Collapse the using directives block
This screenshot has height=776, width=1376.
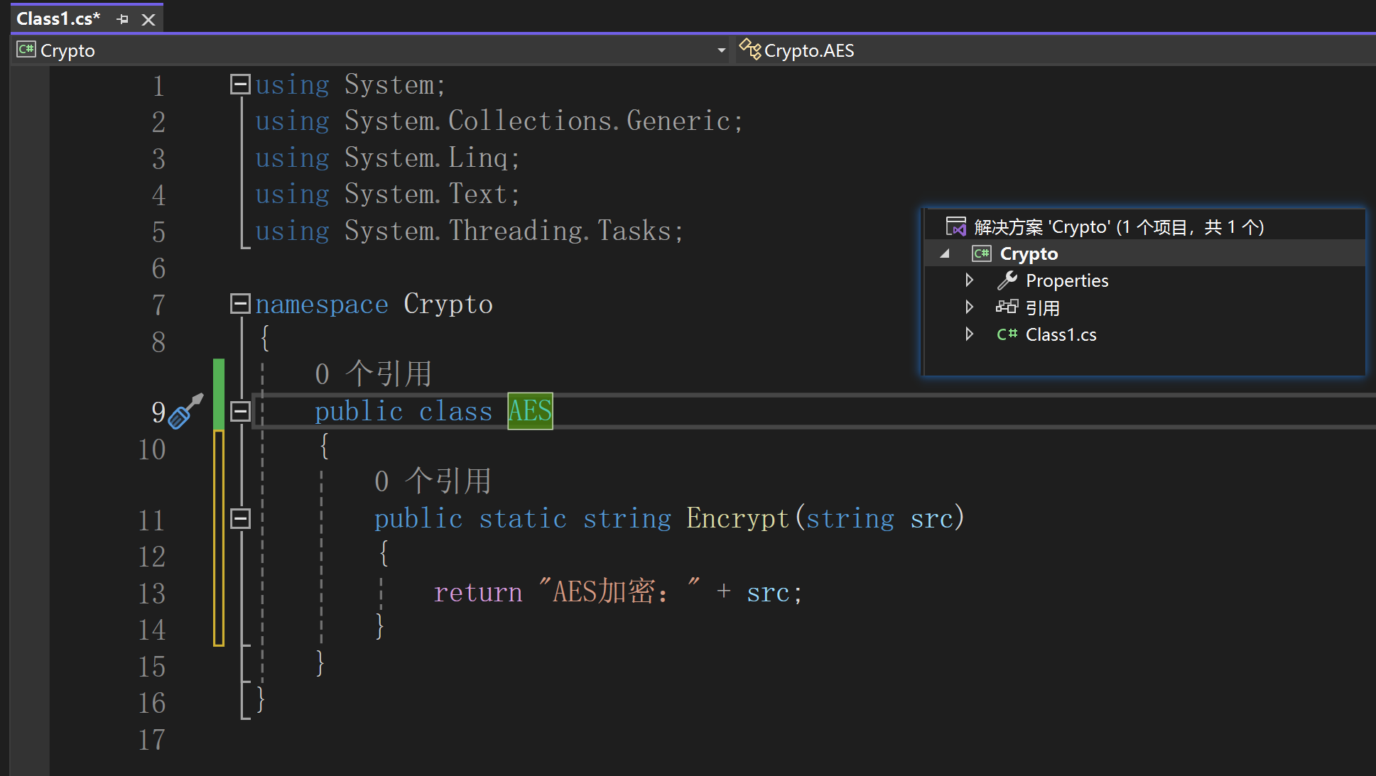pos(240,84)
